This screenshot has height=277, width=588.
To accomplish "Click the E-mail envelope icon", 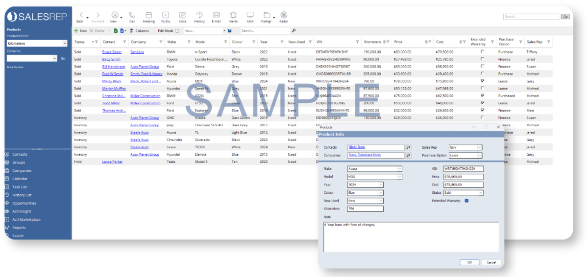I will 216,15.
